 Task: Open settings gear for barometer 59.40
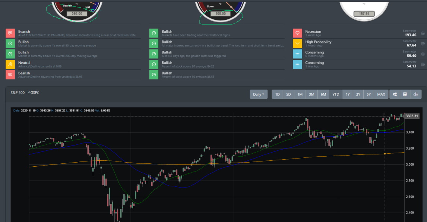coord(423,54)
